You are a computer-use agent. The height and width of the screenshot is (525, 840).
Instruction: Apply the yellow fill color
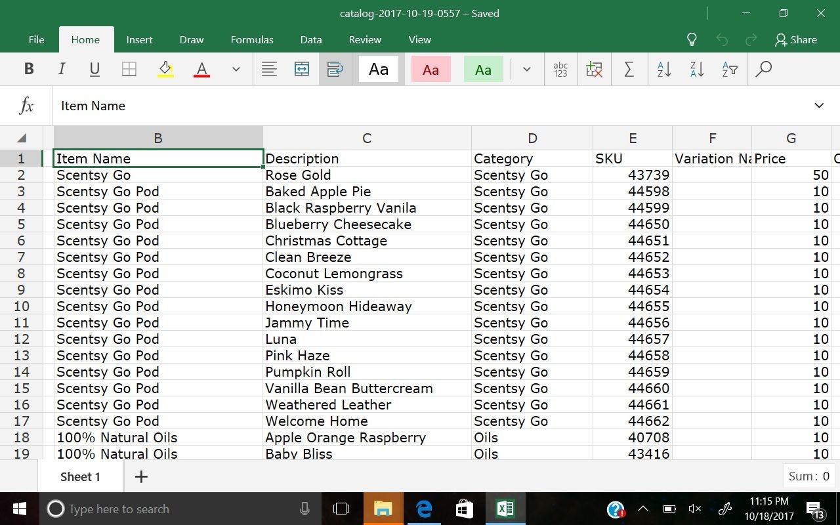point(165,70)
